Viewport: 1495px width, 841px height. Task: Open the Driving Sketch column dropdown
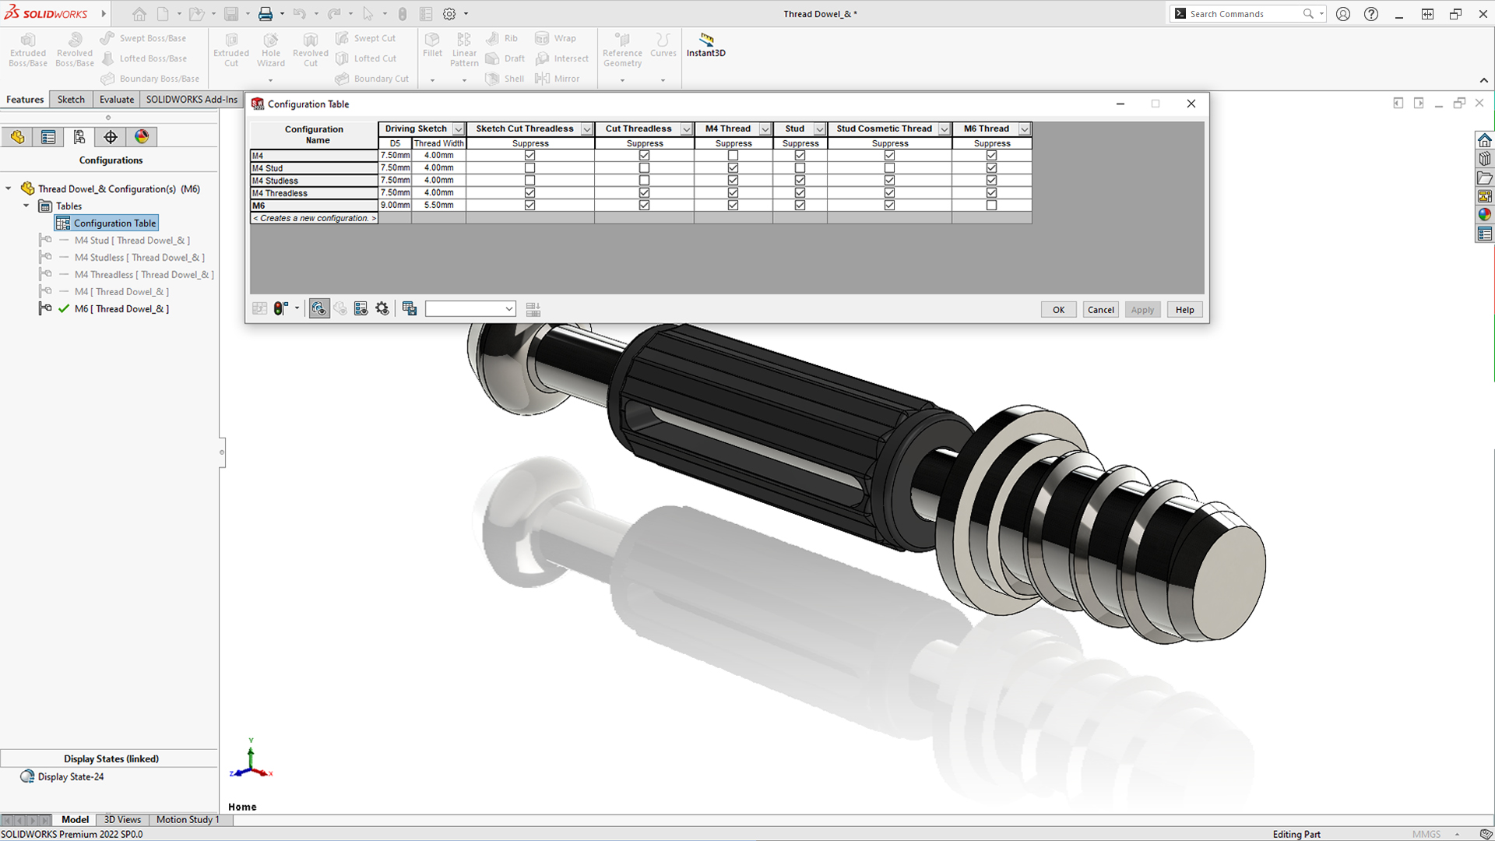458,128
